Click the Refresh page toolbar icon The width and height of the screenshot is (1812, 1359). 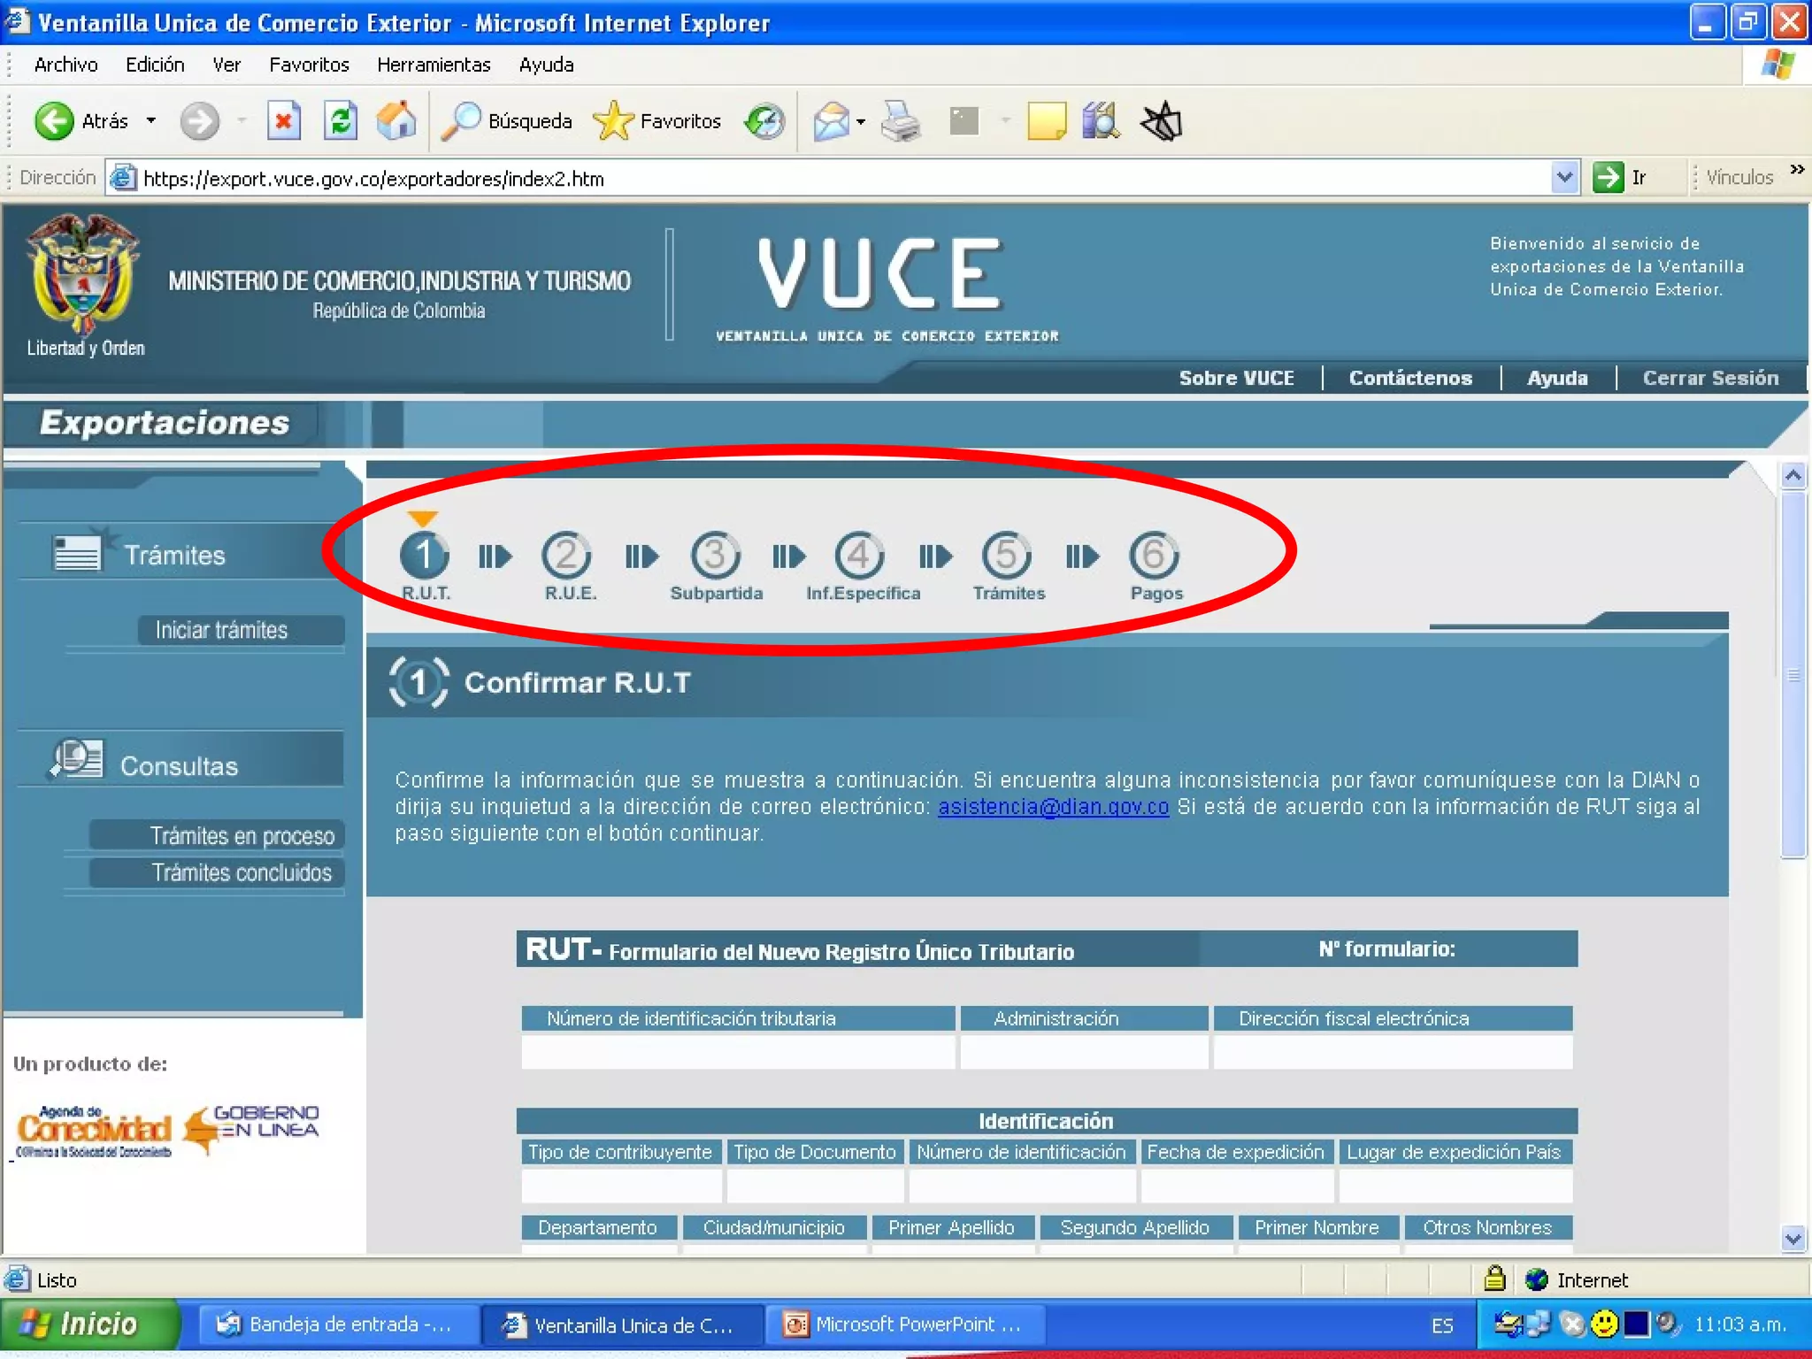pos(340,121)
